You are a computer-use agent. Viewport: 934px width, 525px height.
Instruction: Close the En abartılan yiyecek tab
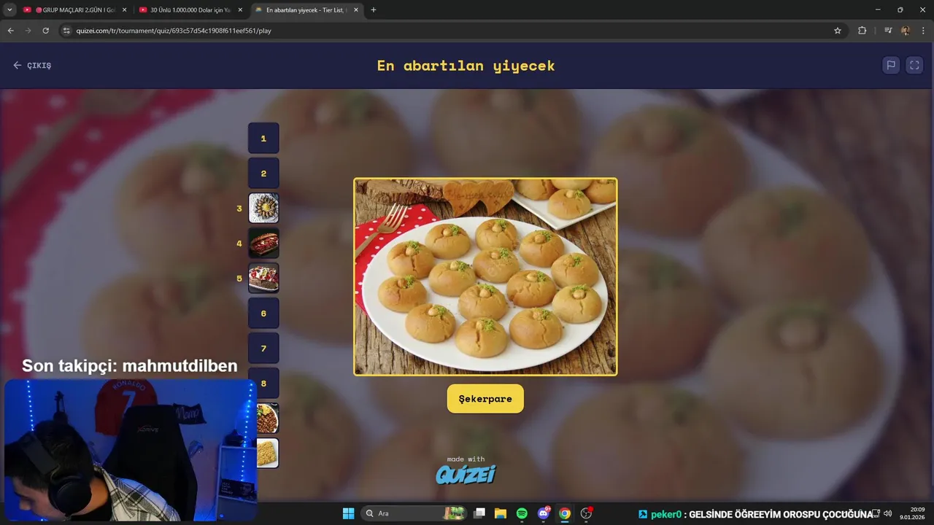pyautogui.click(x=355, y=10)
